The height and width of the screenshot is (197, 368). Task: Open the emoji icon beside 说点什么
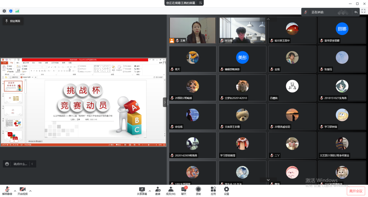point(7,164)
